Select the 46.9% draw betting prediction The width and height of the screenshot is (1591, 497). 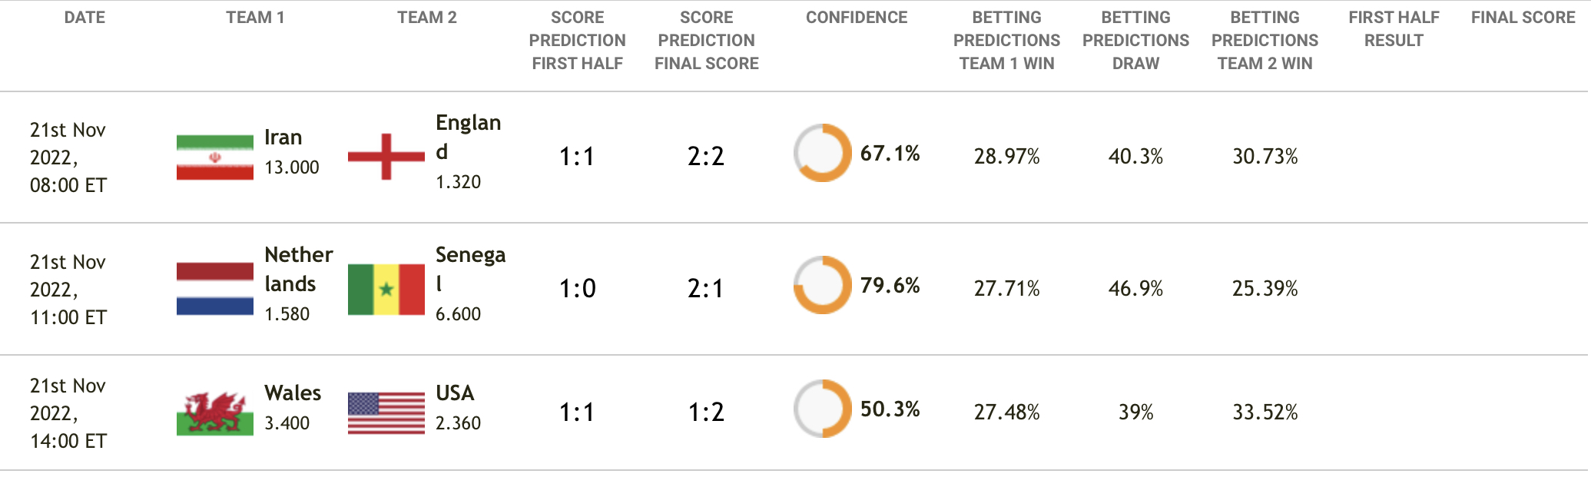click(x=1135, y=289)
